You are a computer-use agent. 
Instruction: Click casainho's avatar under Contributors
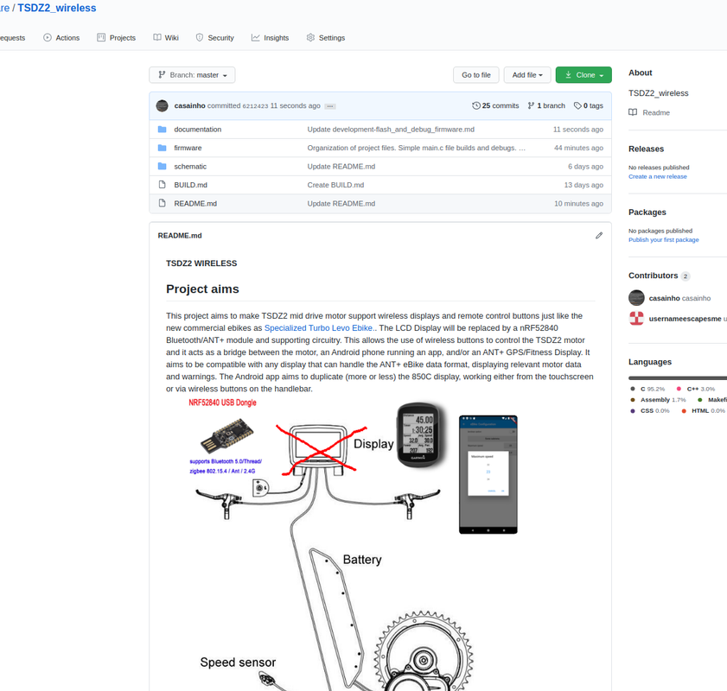pos(636,298)
